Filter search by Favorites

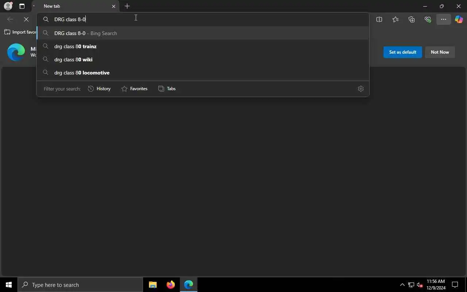134,89
